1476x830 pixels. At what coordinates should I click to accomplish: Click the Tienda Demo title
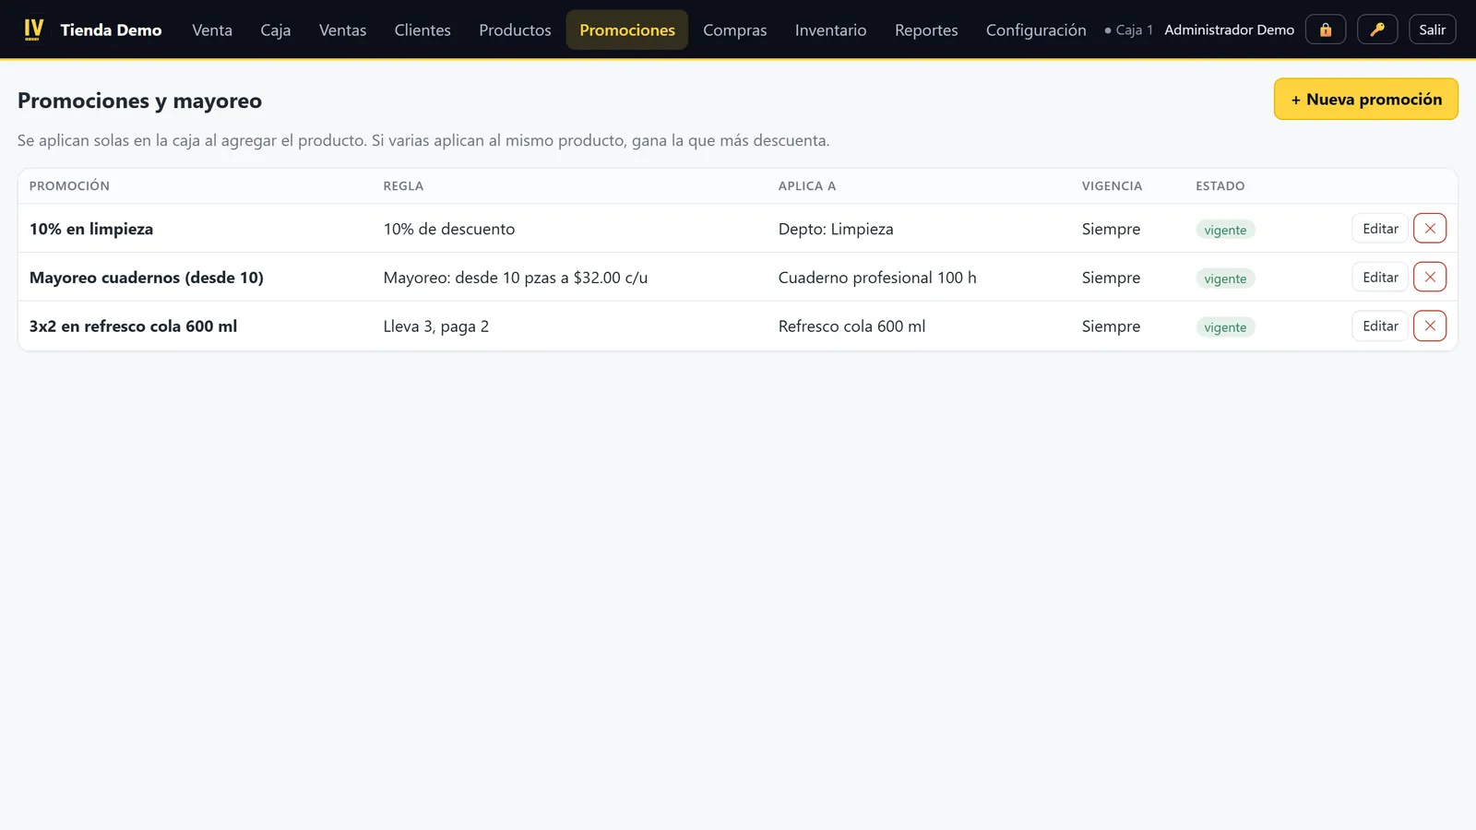(x=111, y=30)
